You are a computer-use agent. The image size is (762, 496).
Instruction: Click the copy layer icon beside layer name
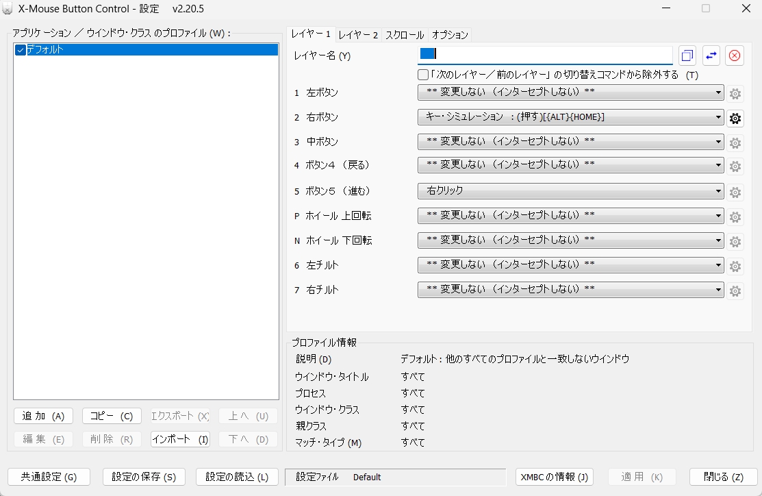coord(687,55)
